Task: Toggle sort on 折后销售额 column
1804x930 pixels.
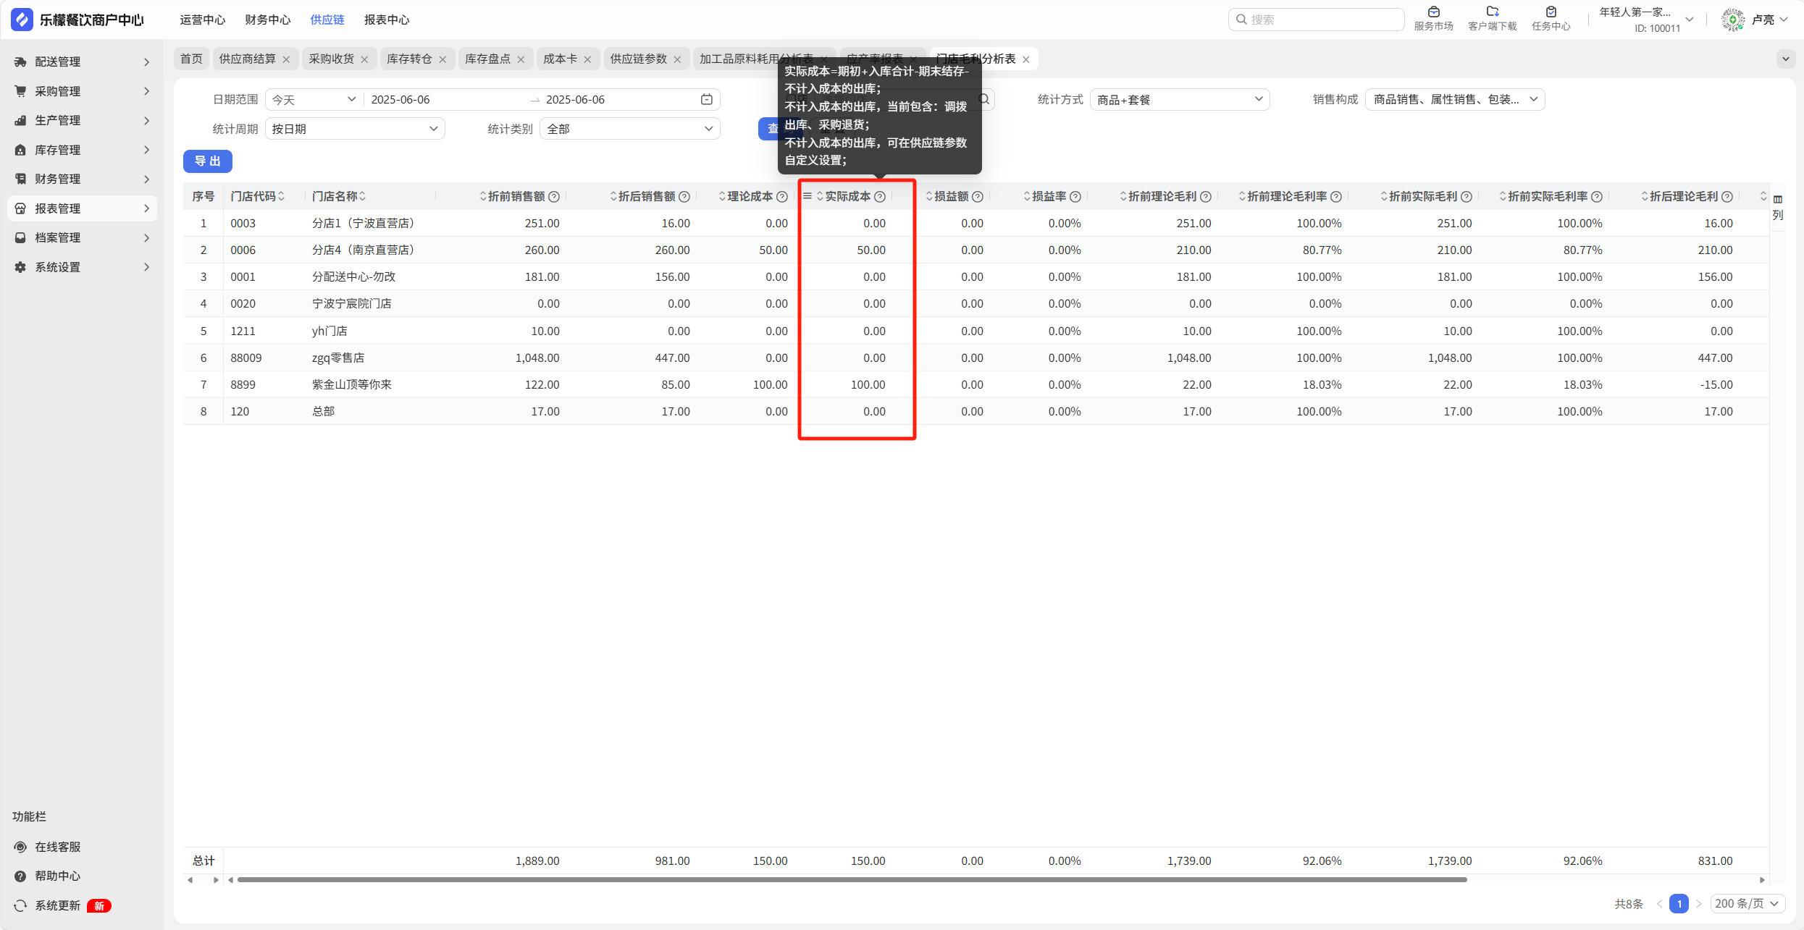Action: (x=613, y=197)
